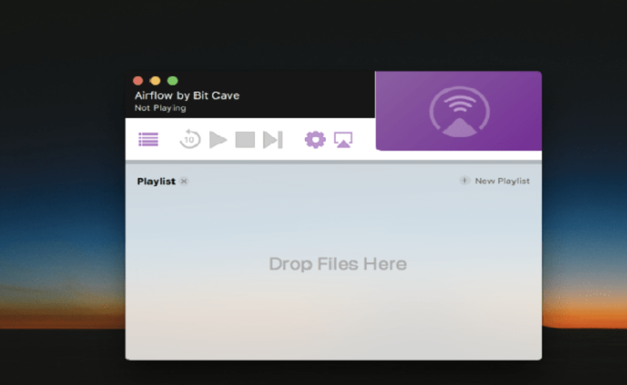Toggle the playlist view list icon

[148, 139]
